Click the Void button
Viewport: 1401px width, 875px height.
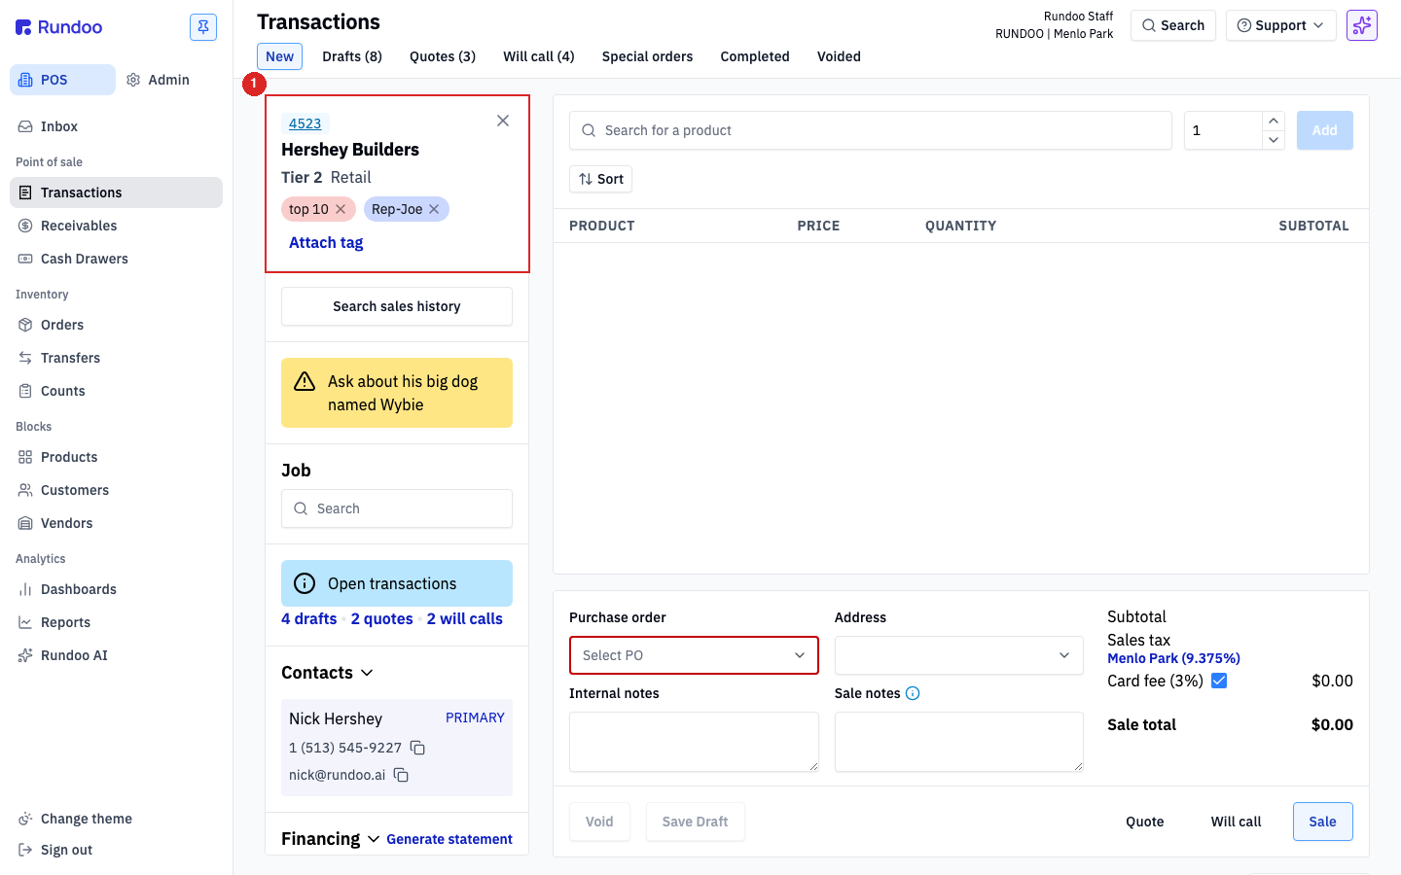599,822
